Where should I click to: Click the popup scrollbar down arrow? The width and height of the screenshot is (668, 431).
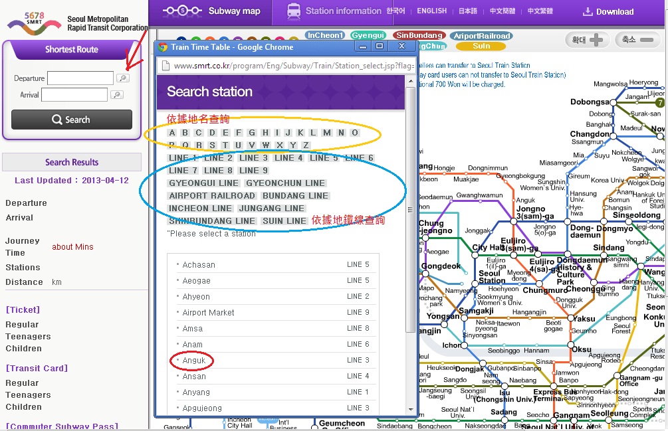411,409
